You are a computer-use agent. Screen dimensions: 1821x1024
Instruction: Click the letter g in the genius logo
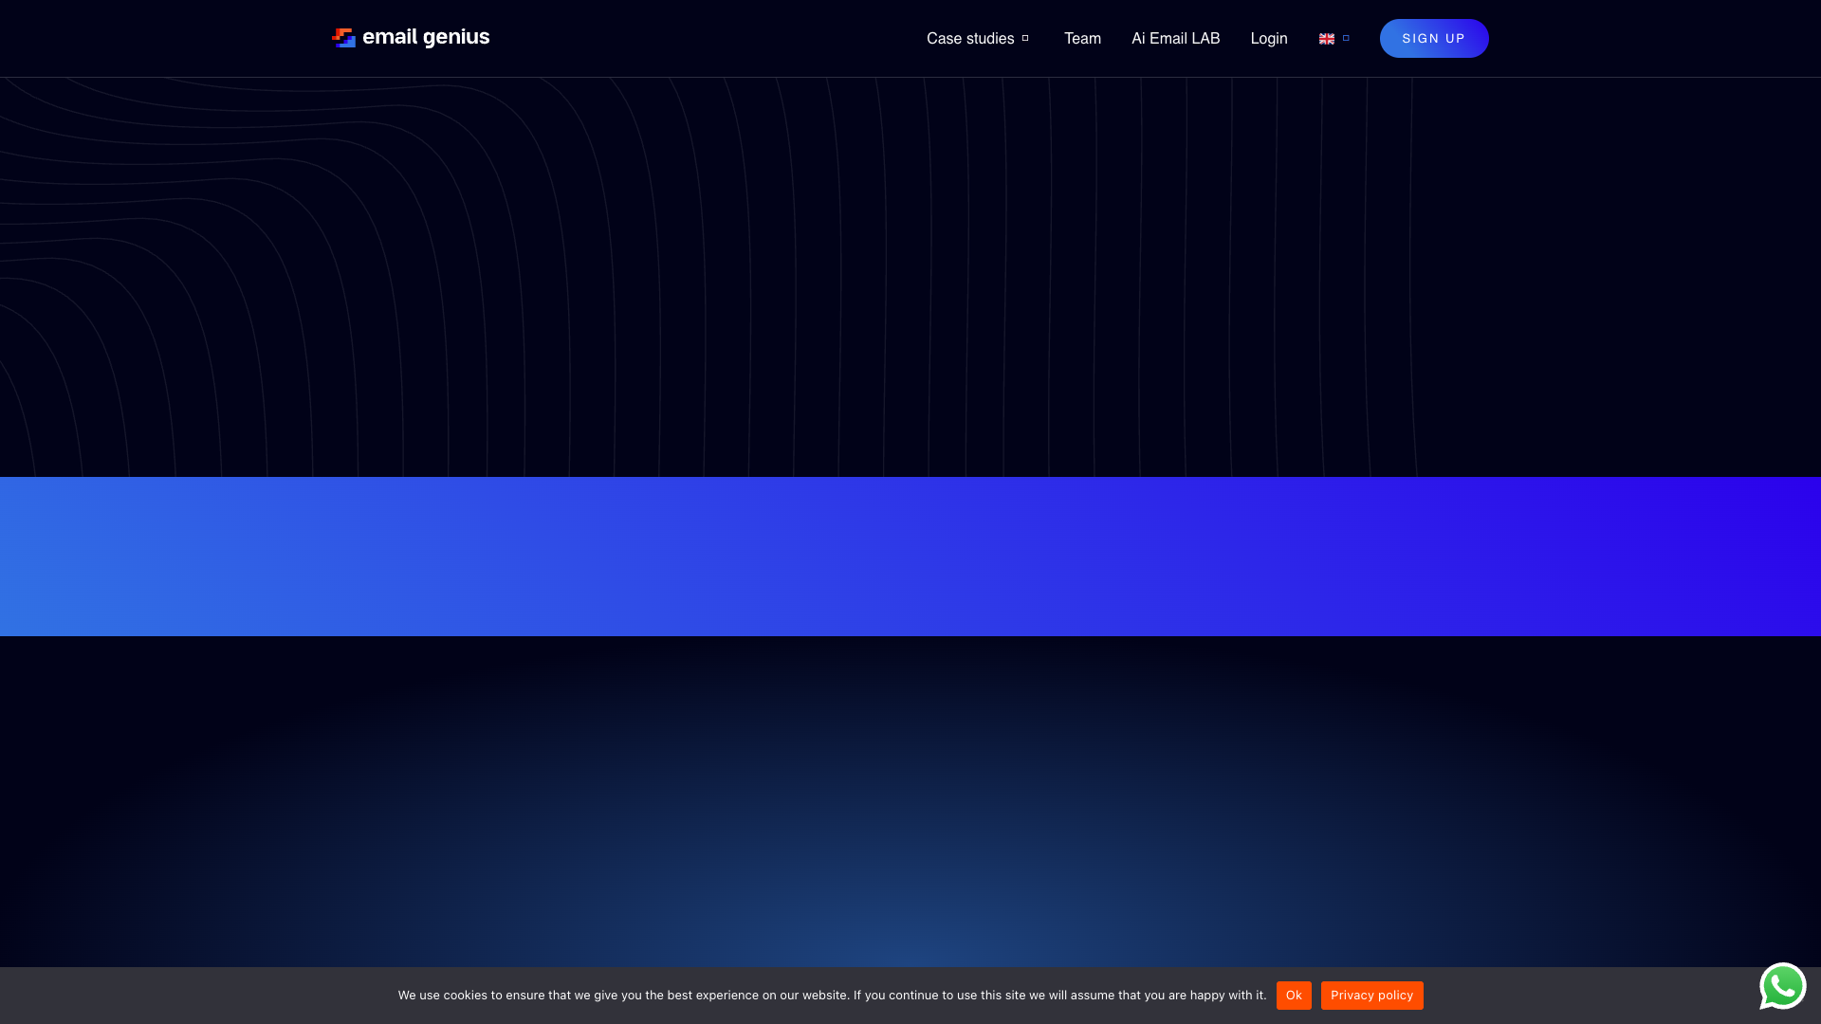click(x=431, y=39)
